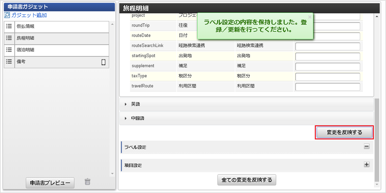Select 仮払情報 gadget in the list

[x=62, y=27]
